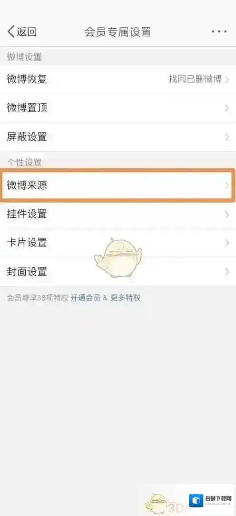Tap the 找回已删微博 hint text
Screen dimensions: 236x516
coord(195,79)
